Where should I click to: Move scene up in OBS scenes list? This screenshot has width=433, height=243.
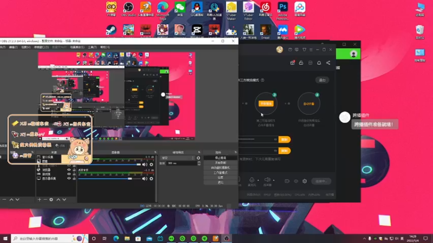(x=11, y=199)
